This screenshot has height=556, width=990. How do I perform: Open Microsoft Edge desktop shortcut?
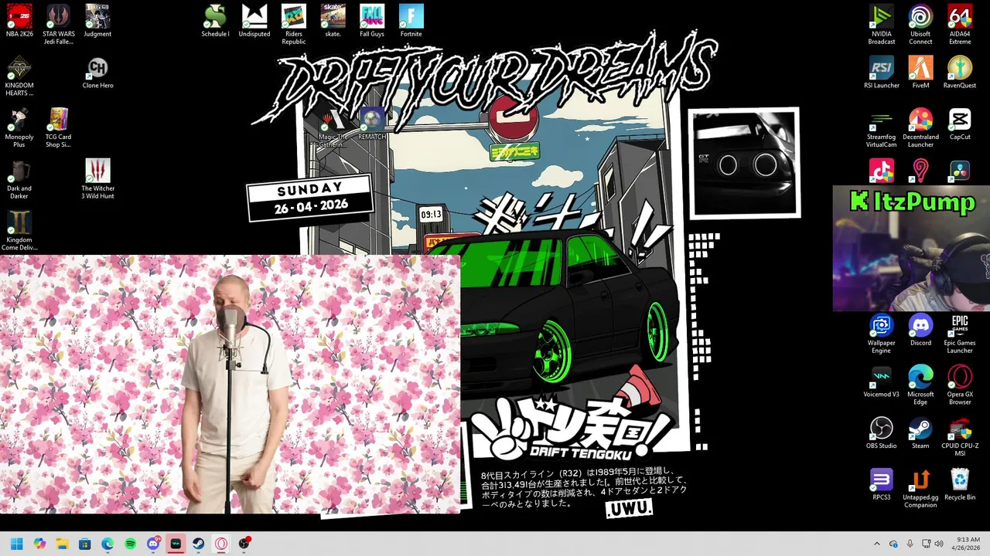920,385
